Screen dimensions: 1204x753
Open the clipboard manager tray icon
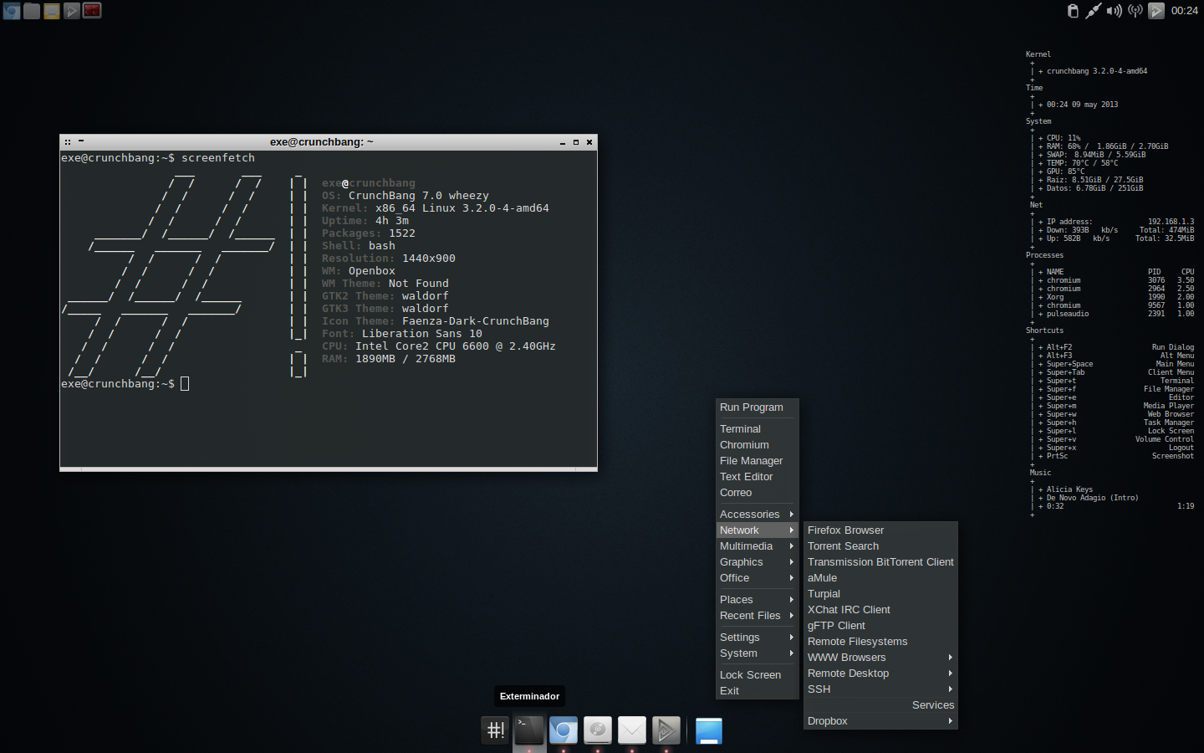pos(1073,11)
